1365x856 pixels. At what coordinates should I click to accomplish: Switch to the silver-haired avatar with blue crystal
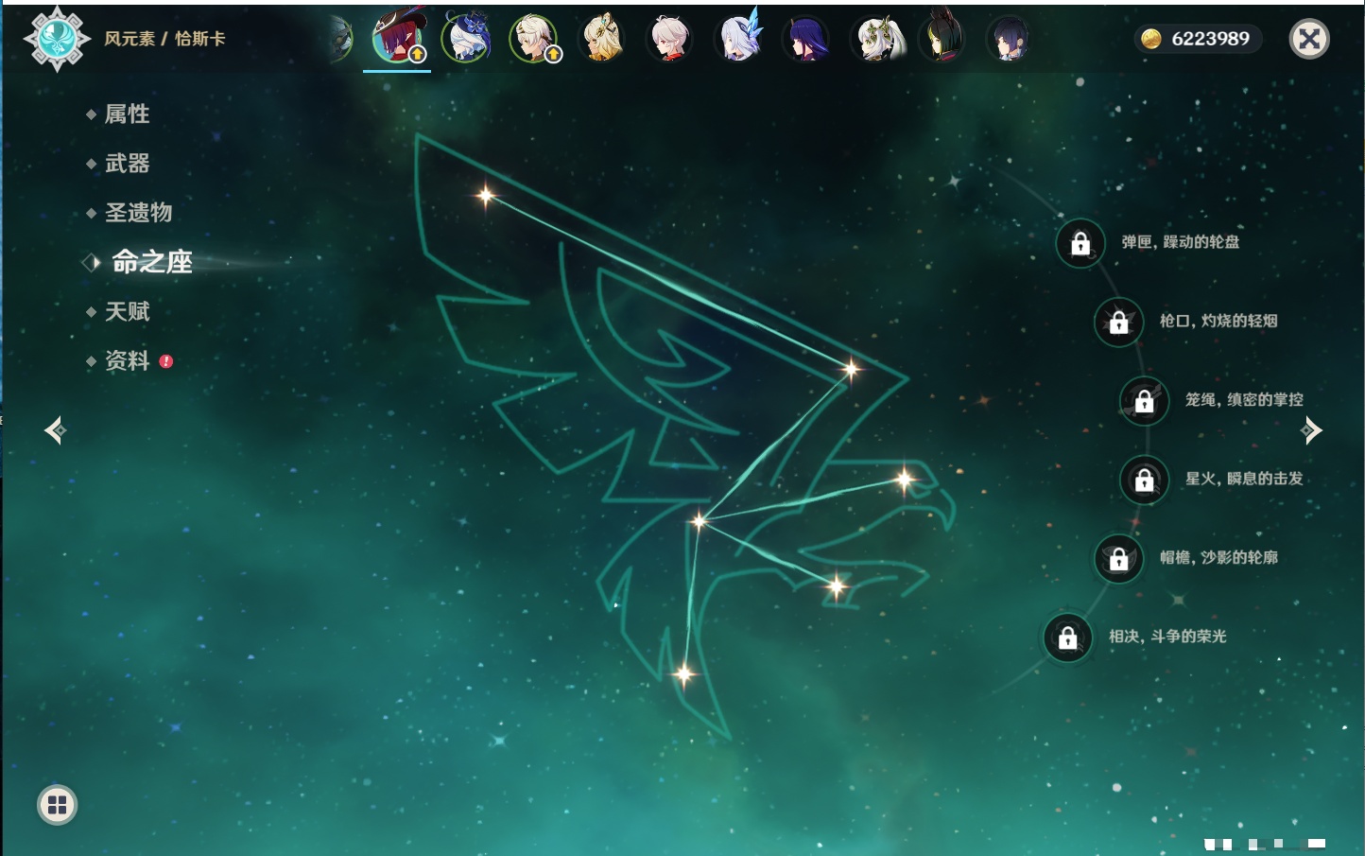(x=738, y=39)
